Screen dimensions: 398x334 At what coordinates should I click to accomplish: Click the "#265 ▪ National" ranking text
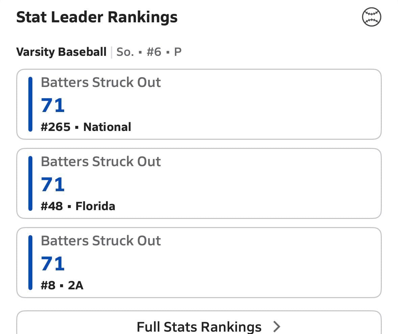click(86, 127)
